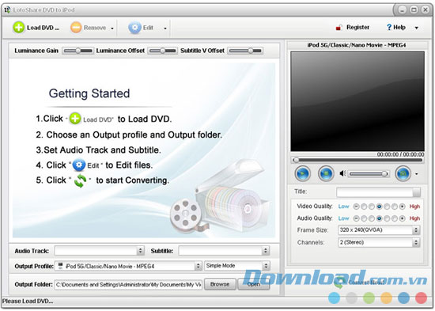Click the Video Quality 'Low' label
This screenshot has height=311, width=435.
[x=343, y=207]
